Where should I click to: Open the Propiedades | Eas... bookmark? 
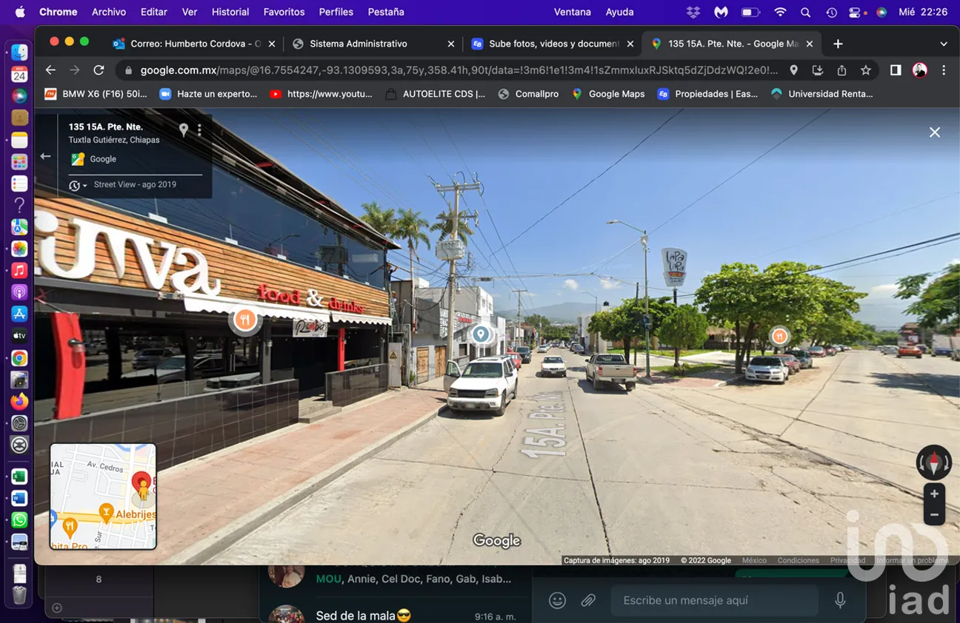pos(707,94)
